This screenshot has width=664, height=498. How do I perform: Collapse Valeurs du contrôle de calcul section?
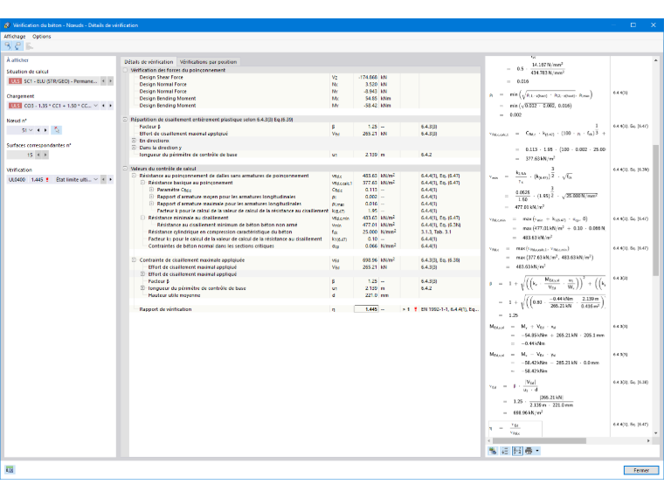click(x=125, y=169)
